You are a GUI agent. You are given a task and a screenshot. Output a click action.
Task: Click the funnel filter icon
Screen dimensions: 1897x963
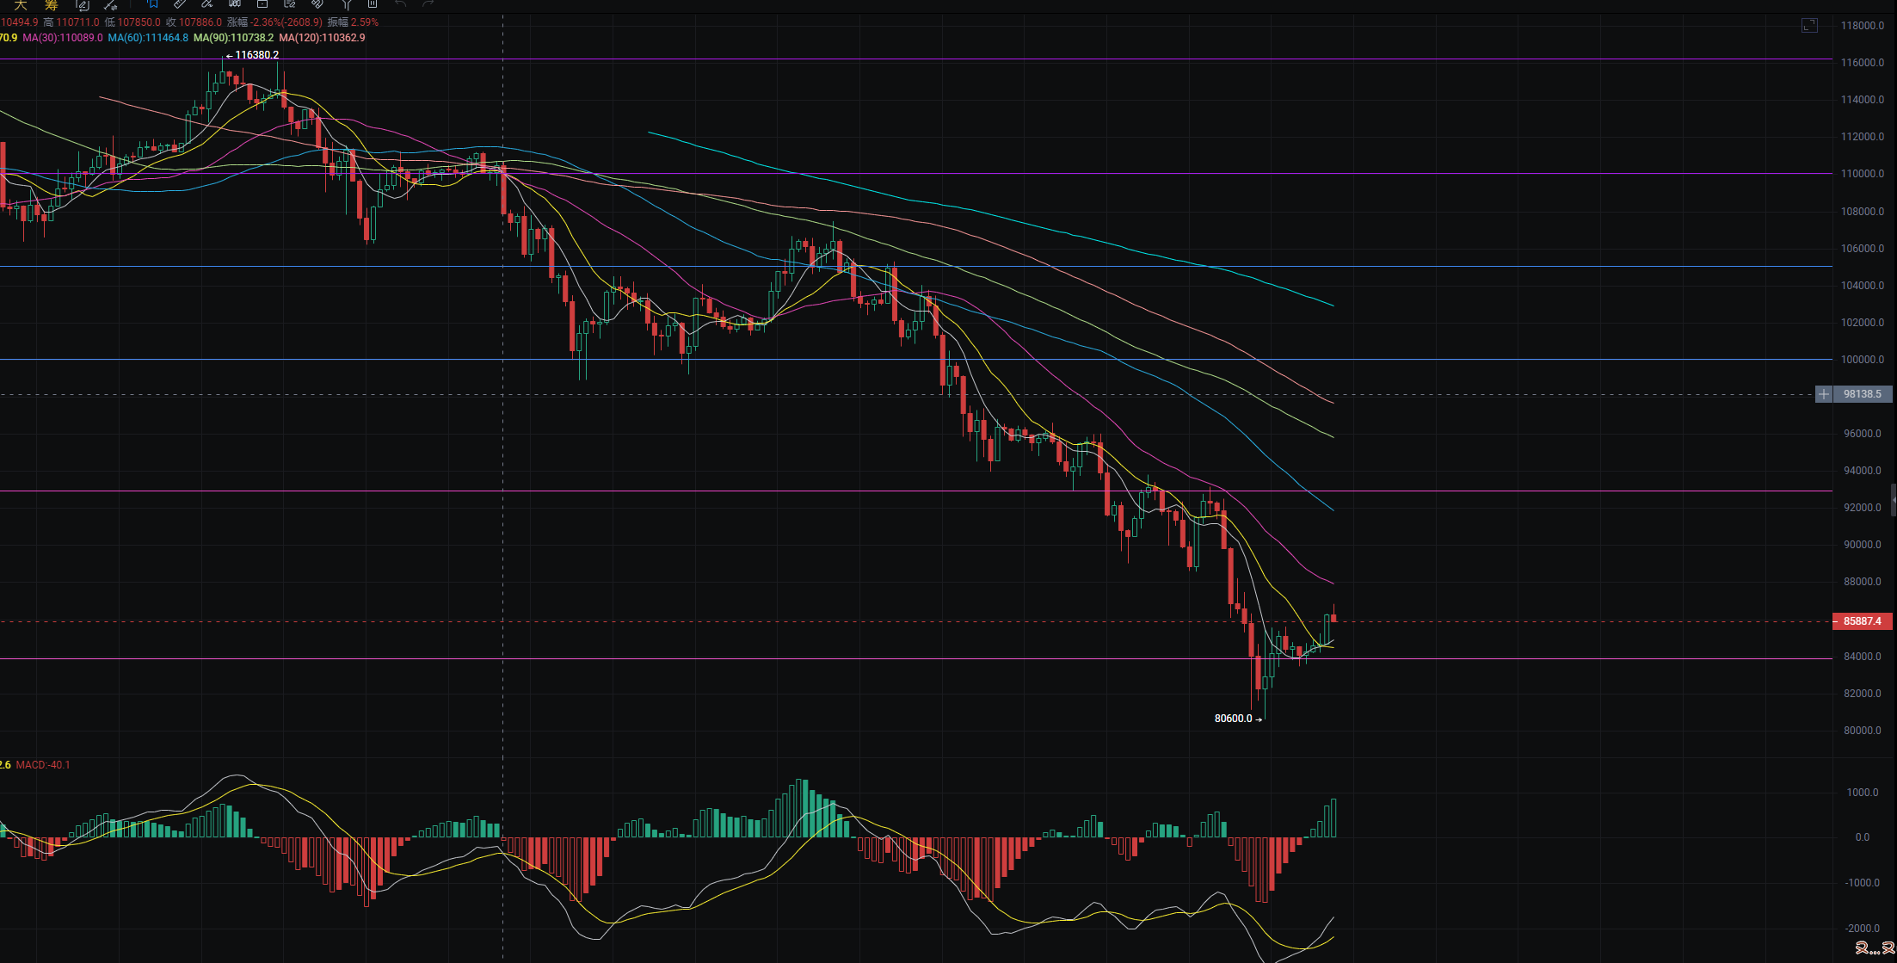pos(347,3)
